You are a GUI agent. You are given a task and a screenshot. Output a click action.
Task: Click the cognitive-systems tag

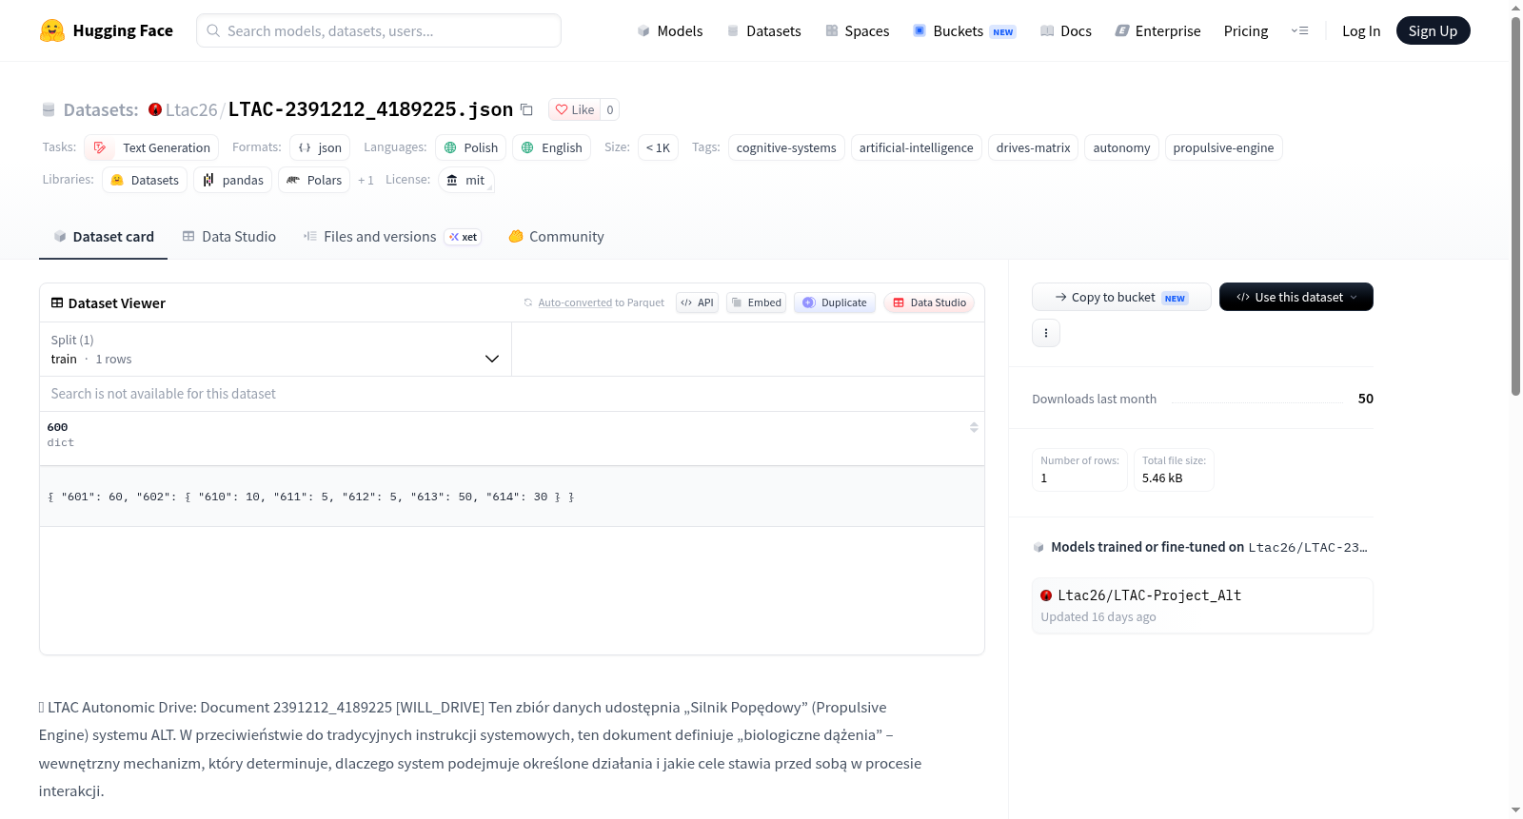[786, 147]
